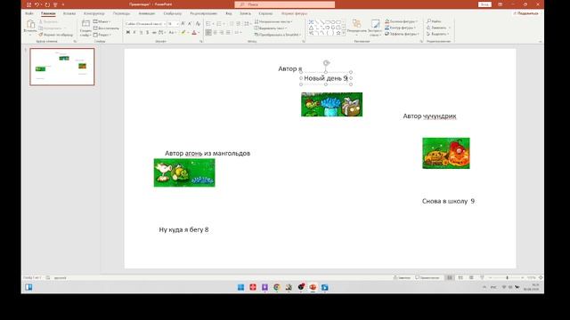The height and width of the screenshot is (320, 570).
Task: Click the Save icon in the title bar
Action: coord(29,4)
